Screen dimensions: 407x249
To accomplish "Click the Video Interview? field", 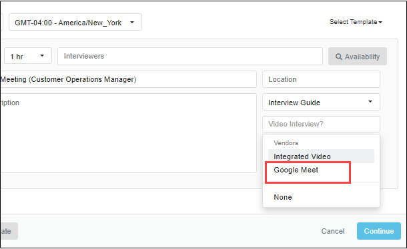I will [321, 124].
